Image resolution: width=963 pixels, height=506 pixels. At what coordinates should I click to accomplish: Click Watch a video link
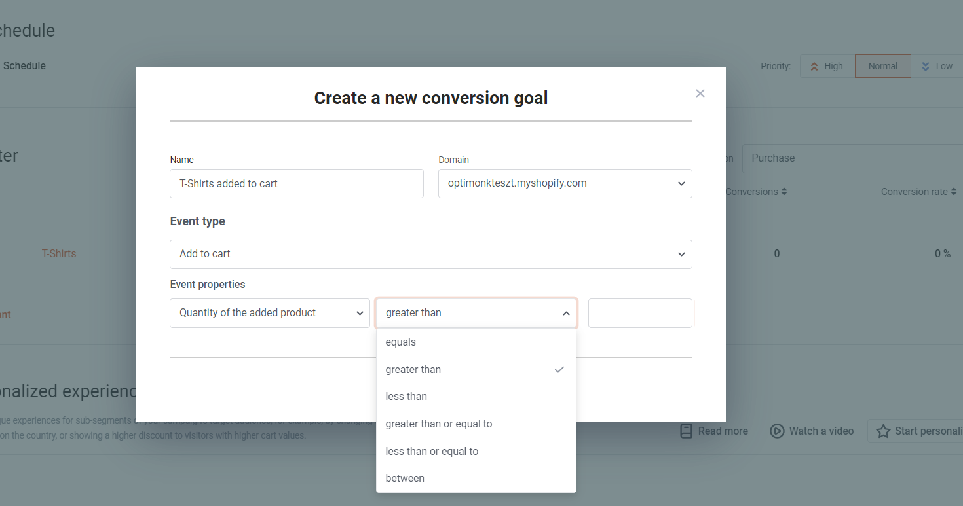[x=812, y=431]
